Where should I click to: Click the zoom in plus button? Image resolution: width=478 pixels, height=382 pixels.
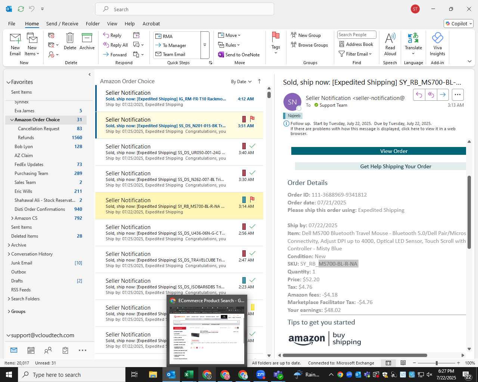(x=458, y=363)
